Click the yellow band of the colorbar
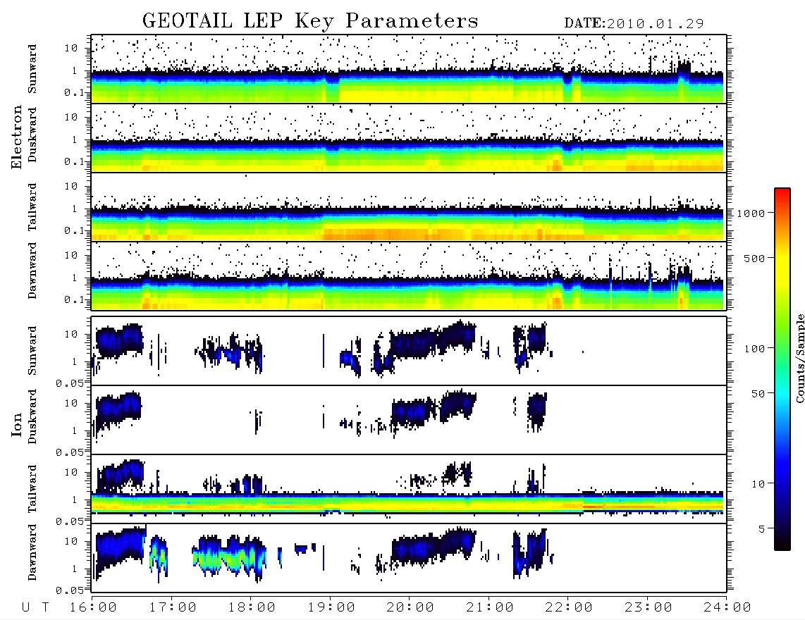 tap(782, 267)
